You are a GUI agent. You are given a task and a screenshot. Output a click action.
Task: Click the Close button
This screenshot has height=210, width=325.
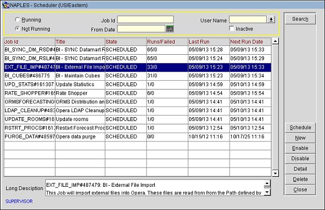click(300, 190)
